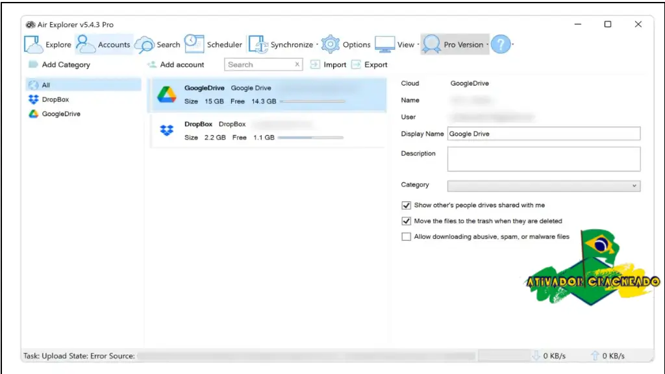The width and height of the screenshot is (665, 374).
Task: Click the download speed arrow in status bar
Action: [536, 356]
